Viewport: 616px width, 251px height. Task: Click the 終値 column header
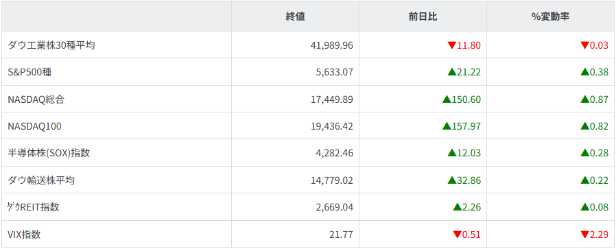point(295,16)
